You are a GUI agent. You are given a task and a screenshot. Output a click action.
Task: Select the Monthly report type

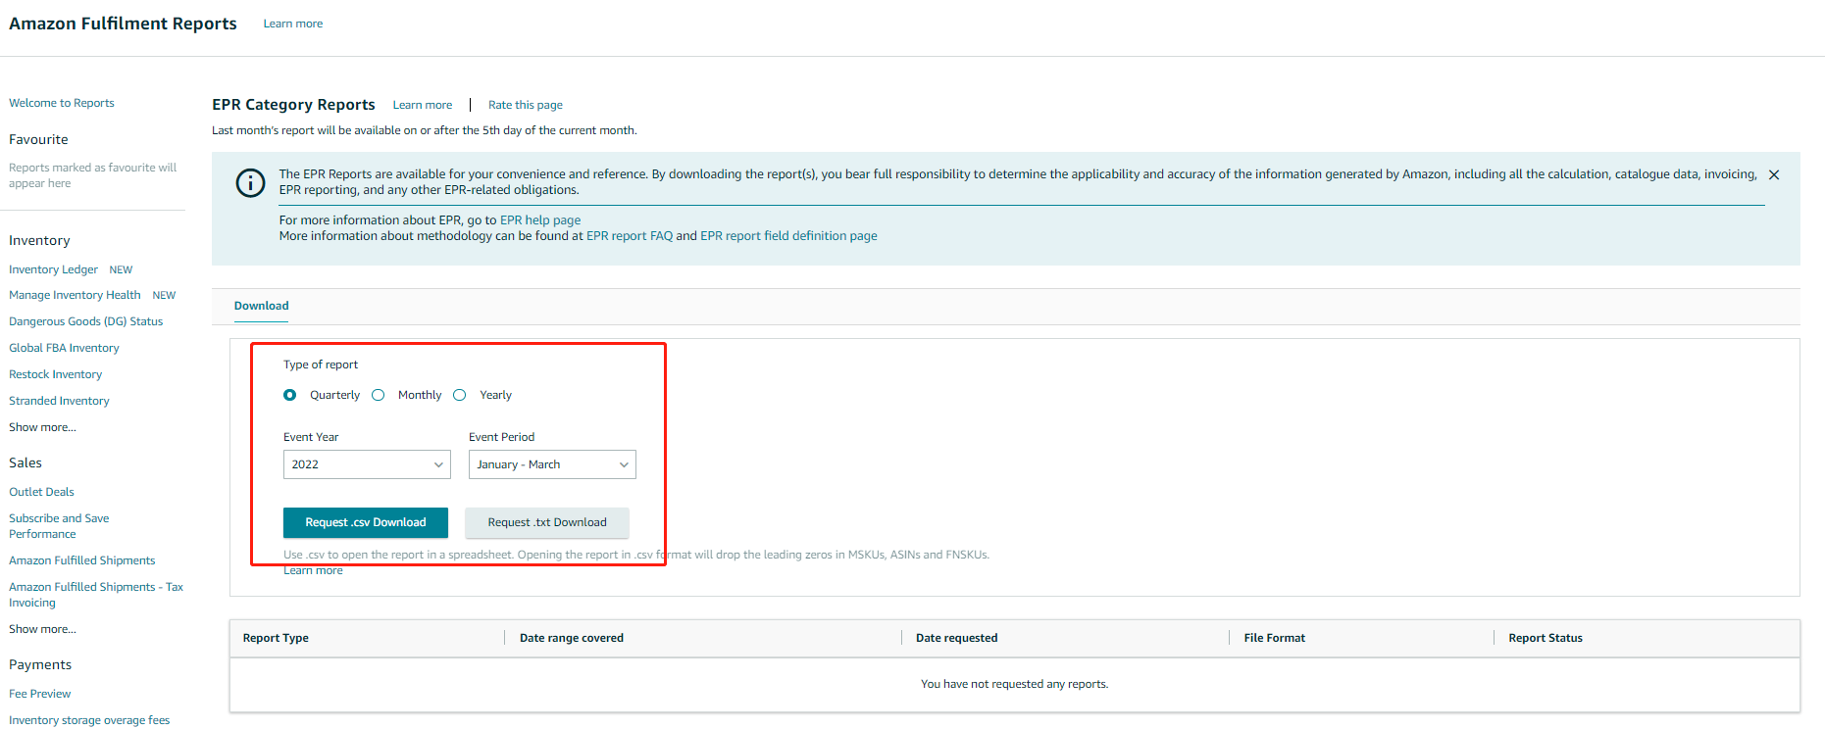tap(378, 395)
